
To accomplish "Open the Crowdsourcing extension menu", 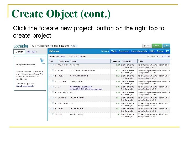I will 124,51.
